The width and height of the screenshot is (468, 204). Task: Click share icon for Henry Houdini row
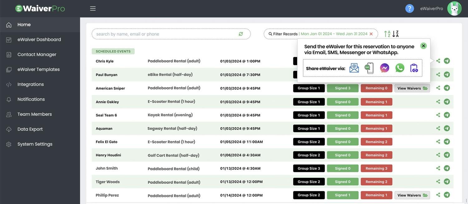tap(438, 155)
